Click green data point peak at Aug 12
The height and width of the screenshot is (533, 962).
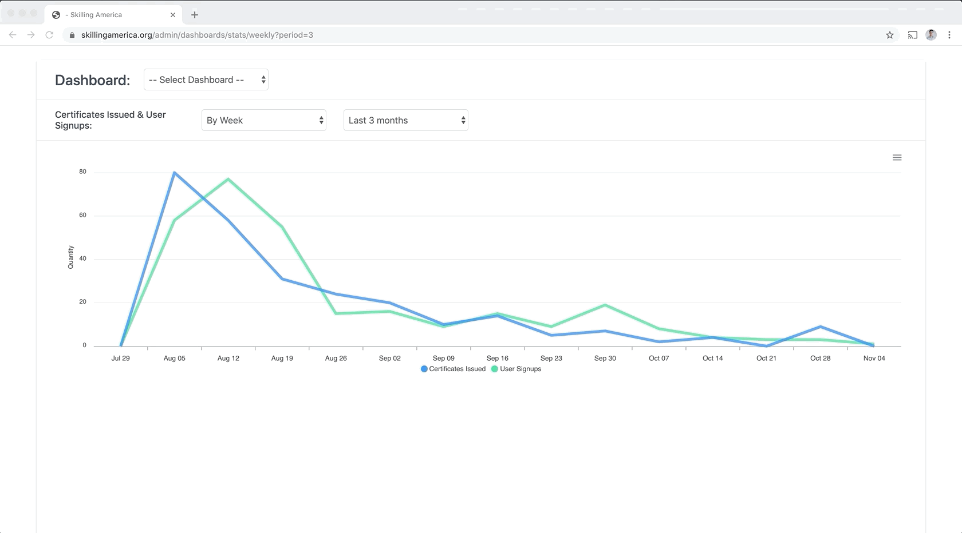click(228, 179)
